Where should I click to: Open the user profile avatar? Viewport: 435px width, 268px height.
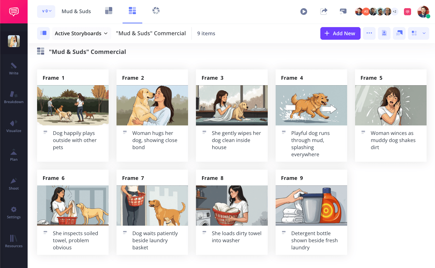[423, 12]
